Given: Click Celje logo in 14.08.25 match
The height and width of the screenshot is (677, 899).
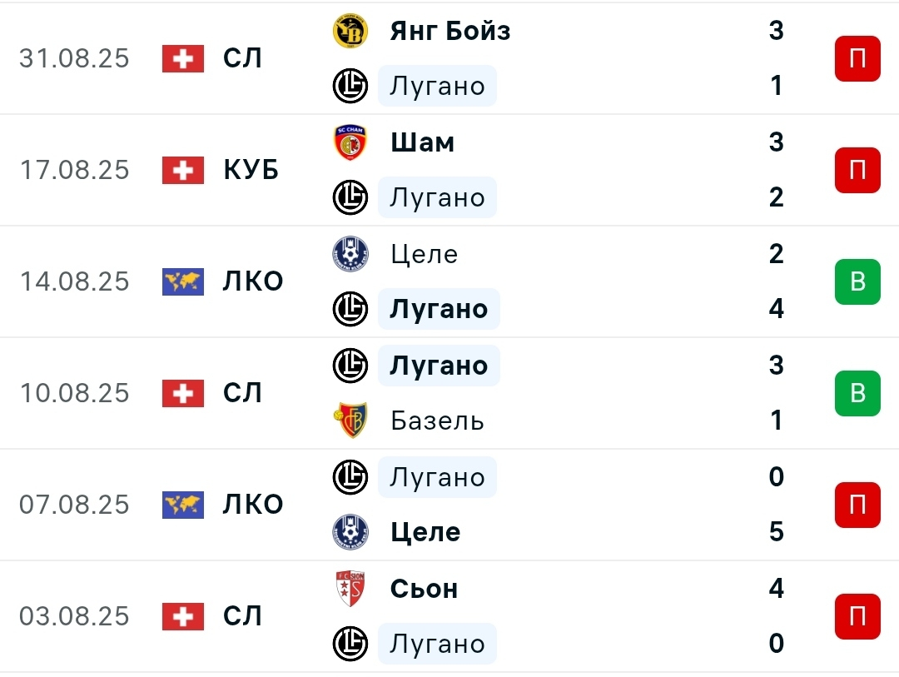Looking at the screenshot, I should click(x=350, y=254).
